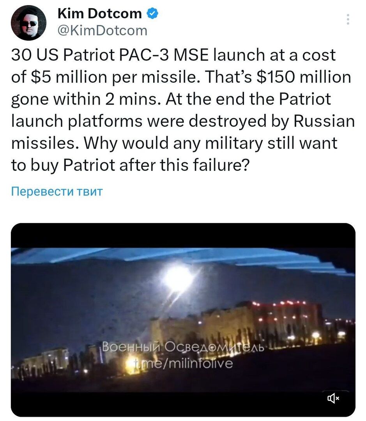The image size is (366, 421).
Task: Click the blue verified badge
Action: (x=152, y=14)
